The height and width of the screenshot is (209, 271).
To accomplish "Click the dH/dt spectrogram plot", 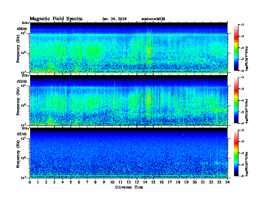I will pyautogui.click(x=129, y=47).
